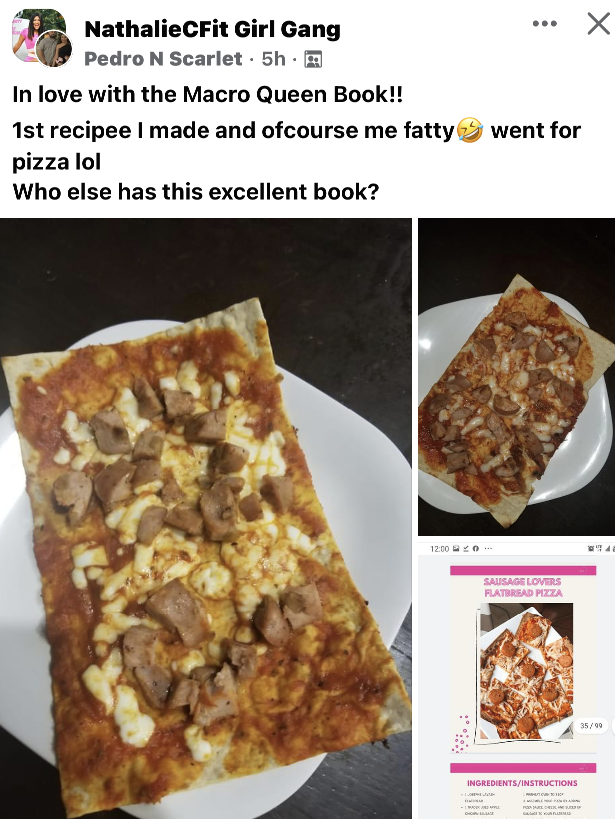Open the recipe book screenshot thumbnail
The image size is (615, 819).
516,680
